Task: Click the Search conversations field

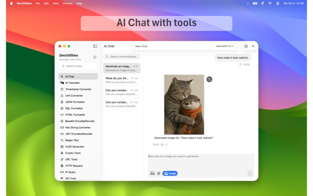Action: coord(122,57)
